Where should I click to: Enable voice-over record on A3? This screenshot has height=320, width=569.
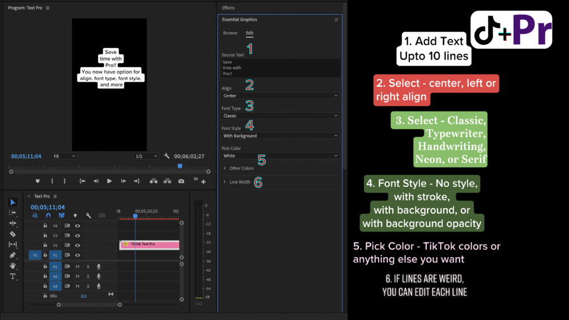pyautogui.click(x=99, y=286)
